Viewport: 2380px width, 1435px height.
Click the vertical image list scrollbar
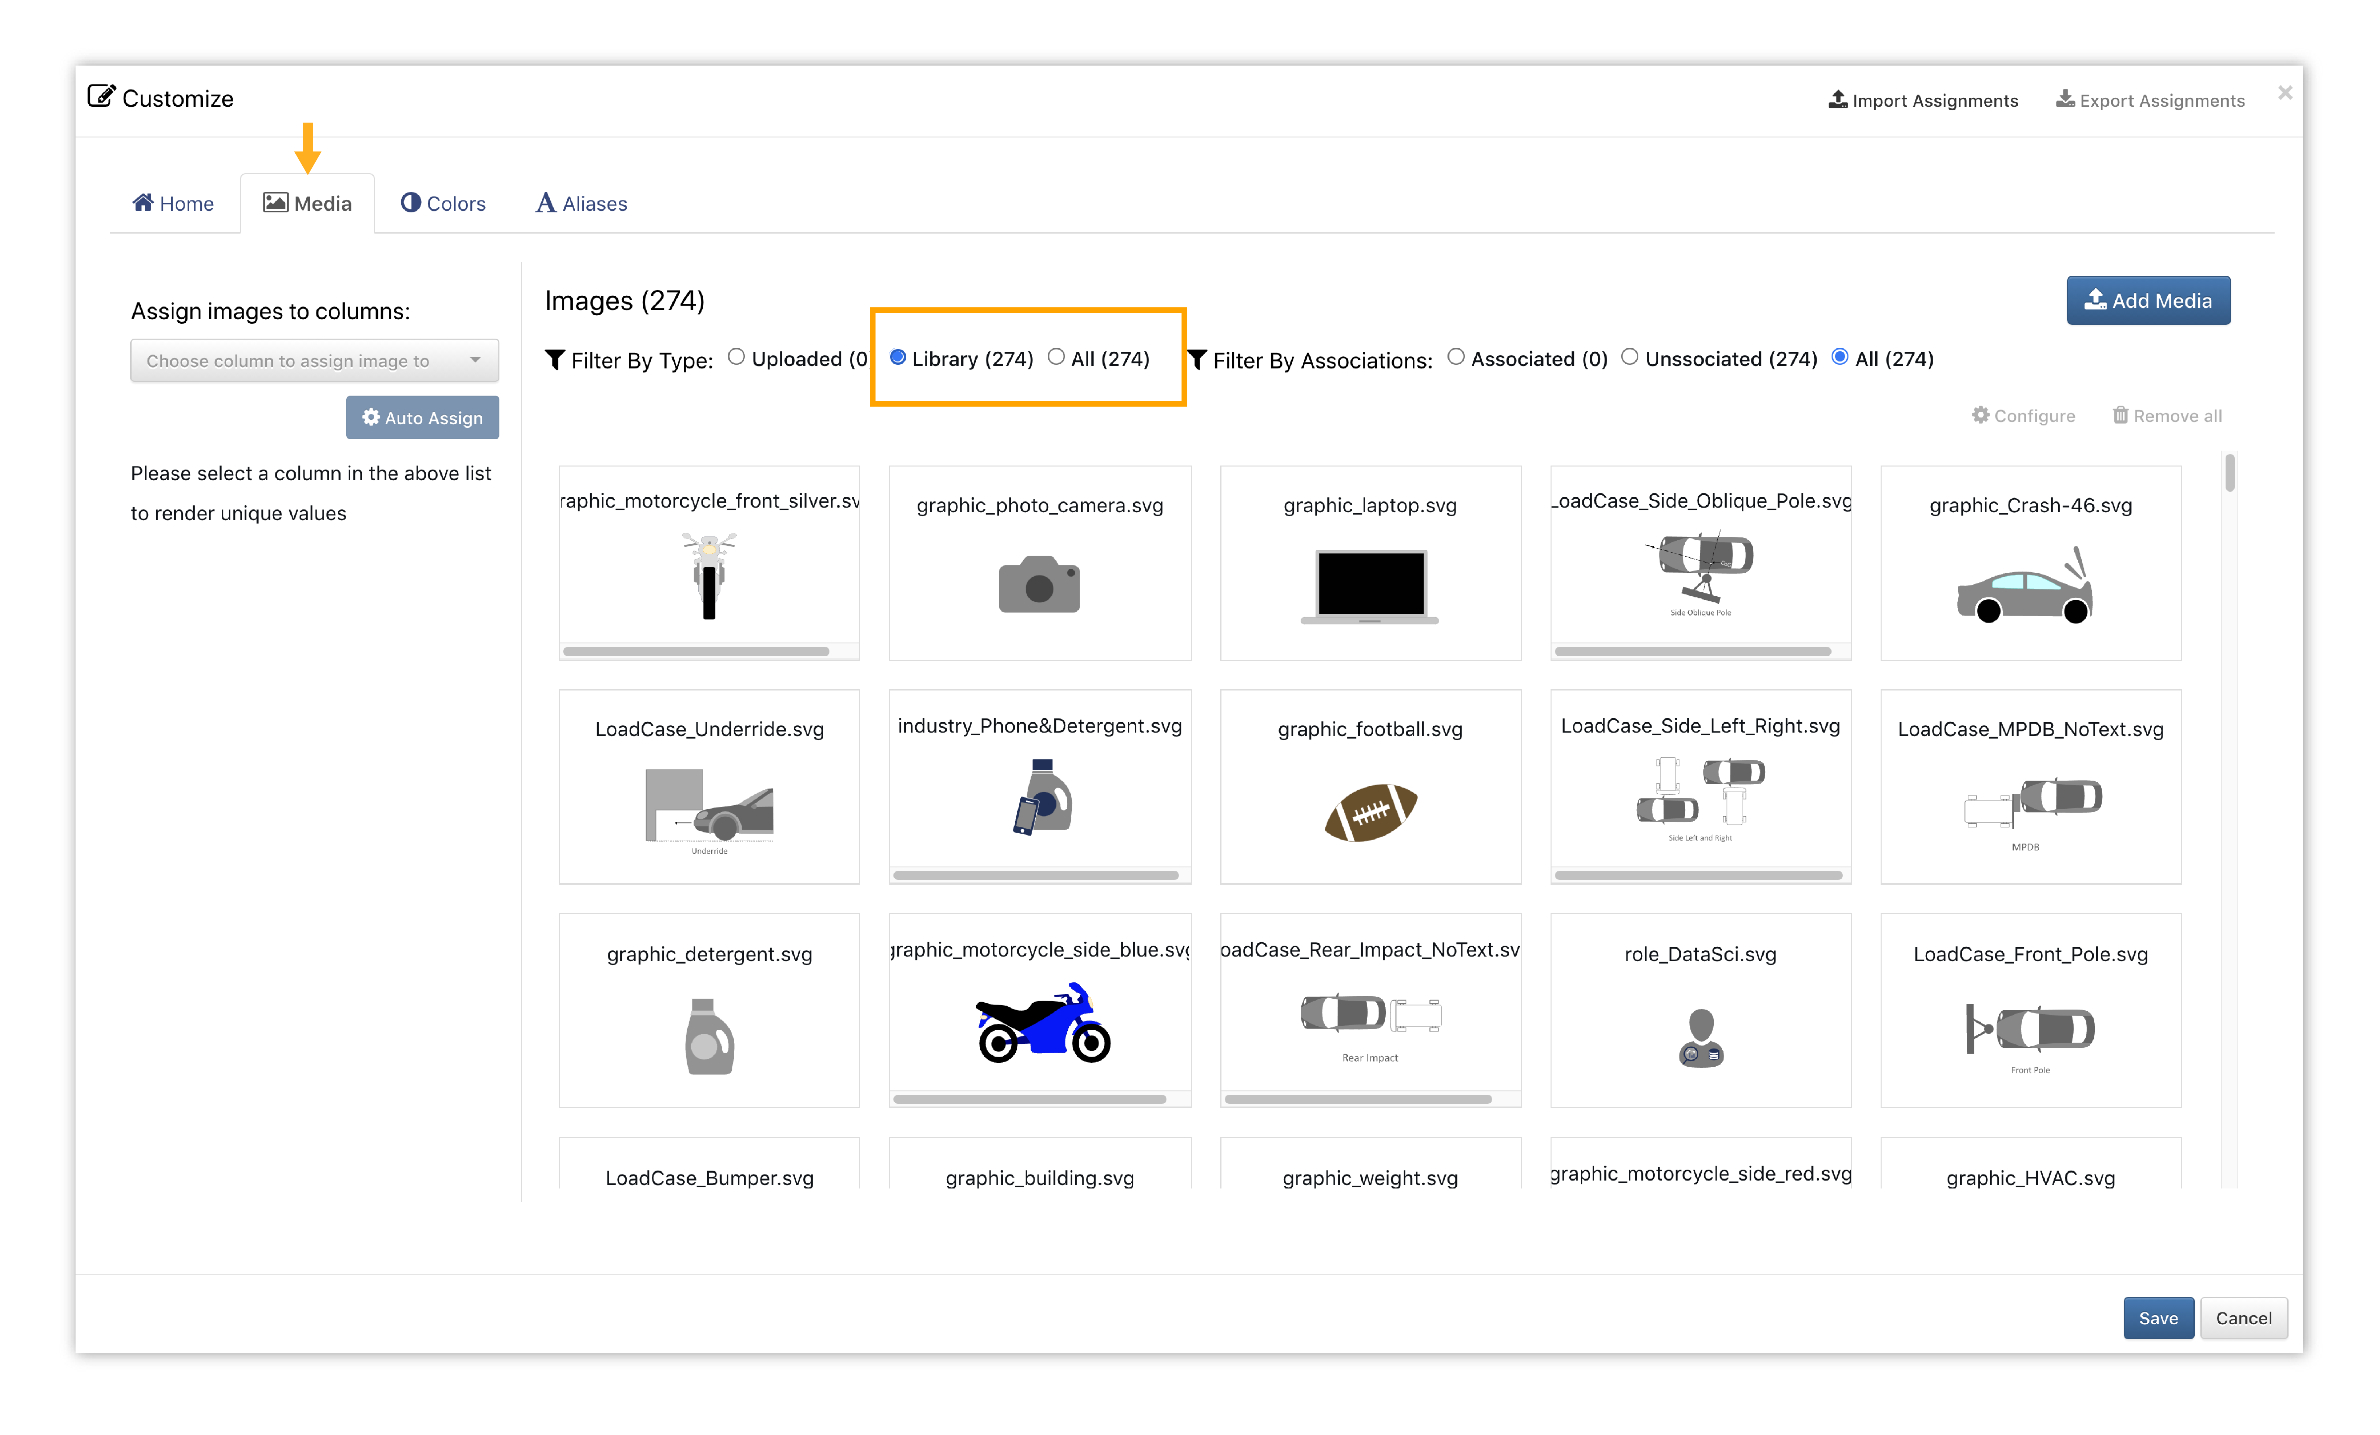pos(2229,473)
